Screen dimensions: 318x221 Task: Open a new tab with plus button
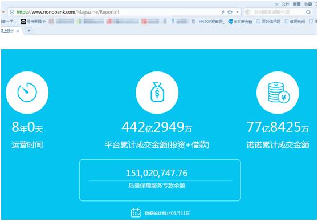[29, 31]
